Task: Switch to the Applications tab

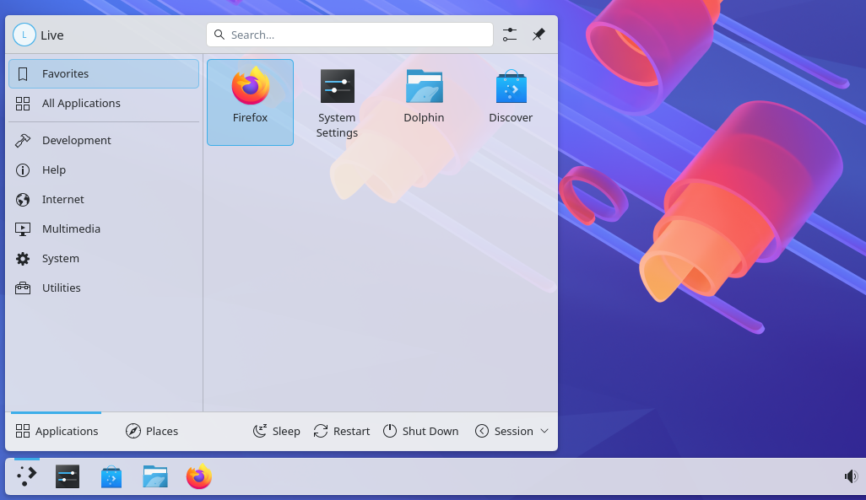Action: (x=57, y=431)
